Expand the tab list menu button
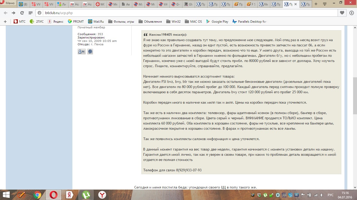The width and height of the screenshot is (357, 200). pos(324,4)
